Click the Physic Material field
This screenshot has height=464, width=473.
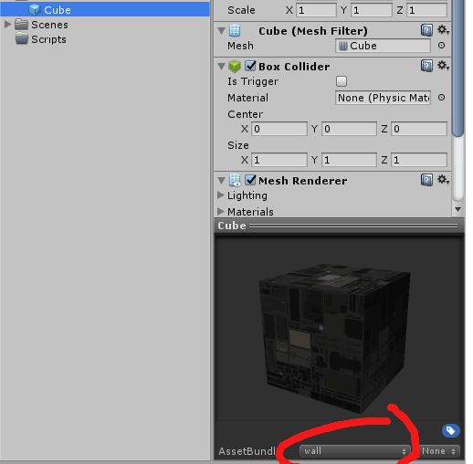click(383, 98)
